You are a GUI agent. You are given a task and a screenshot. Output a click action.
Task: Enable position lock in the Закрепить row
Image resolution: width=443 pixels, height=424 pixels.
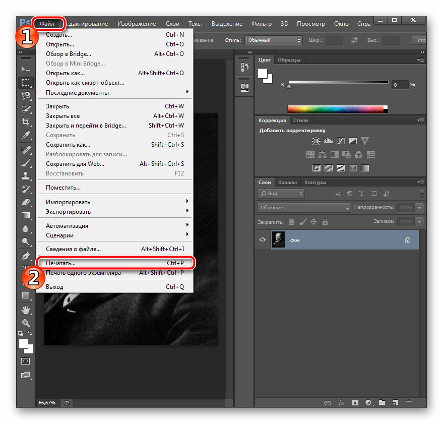312,222
